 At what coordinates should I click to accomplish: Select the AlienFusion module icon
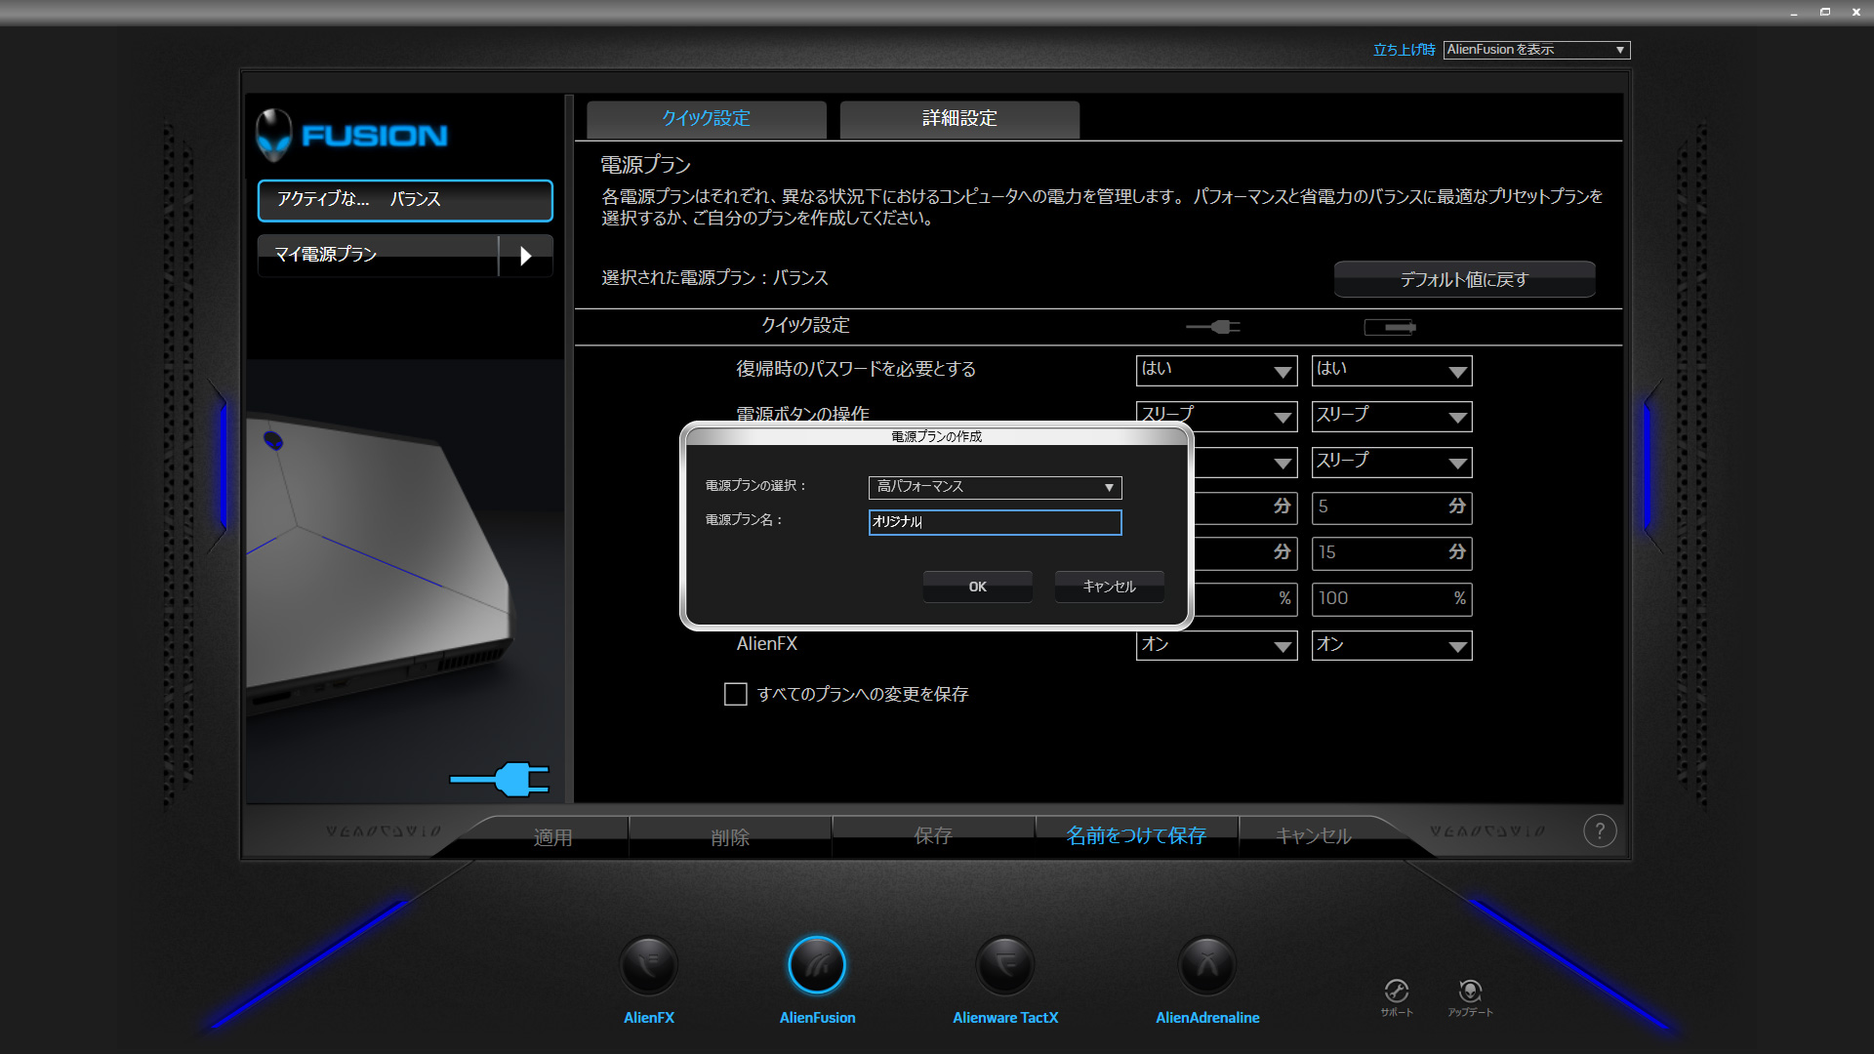817,966
